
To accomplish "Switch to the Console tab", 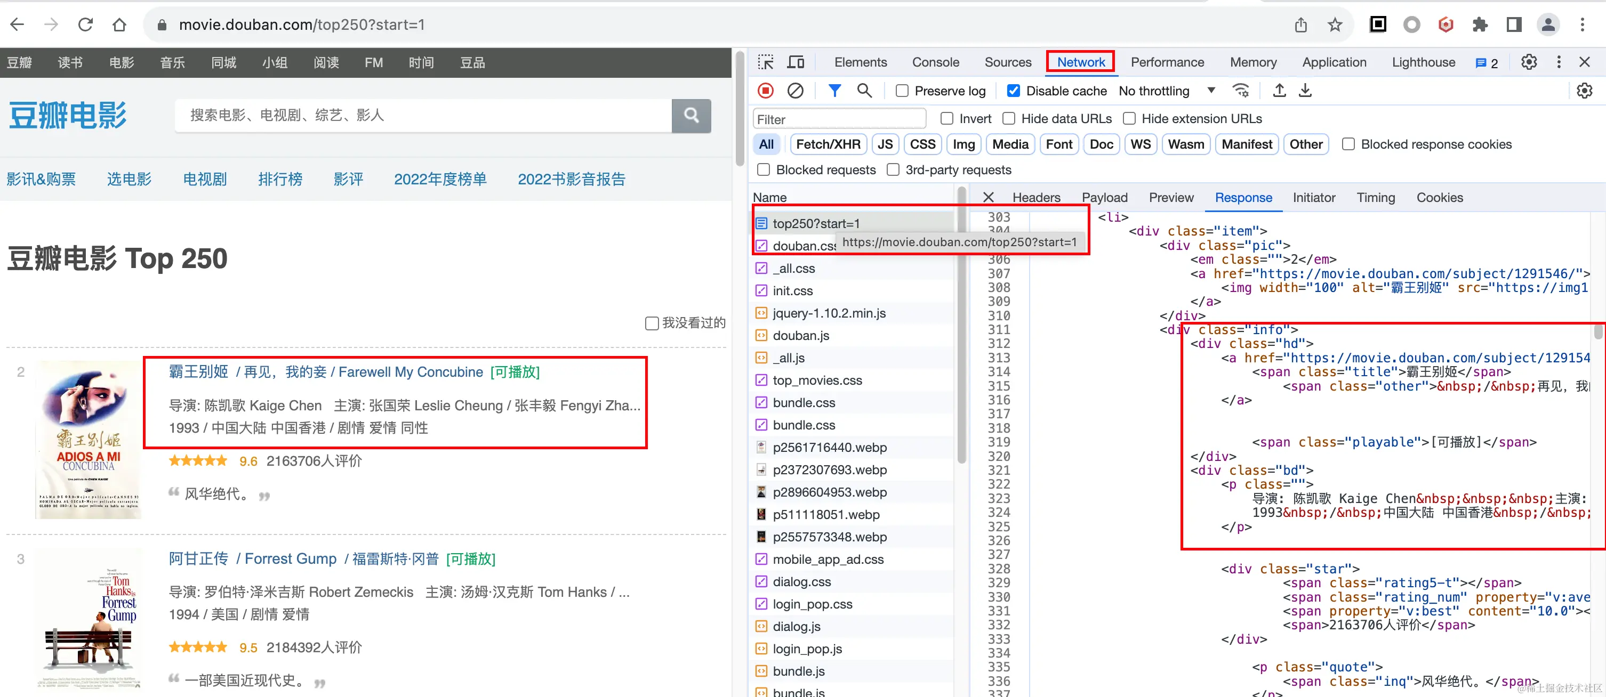I will click(935, 62).
